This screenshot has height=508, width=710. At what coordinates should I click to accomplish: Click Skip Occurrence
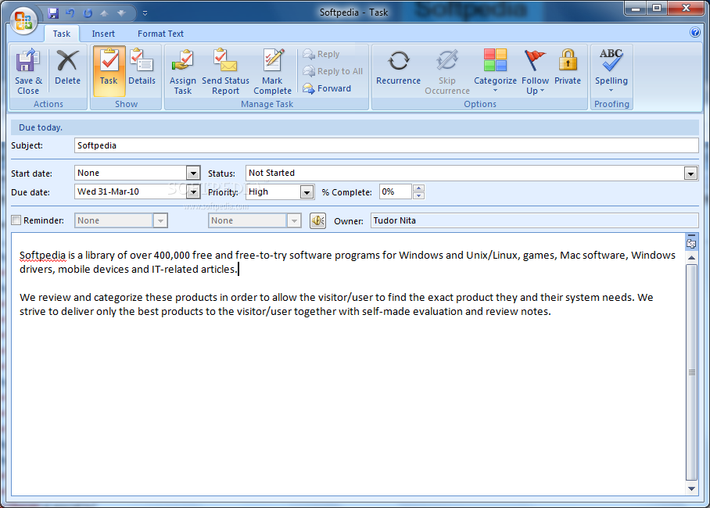(x=447, y=72)
